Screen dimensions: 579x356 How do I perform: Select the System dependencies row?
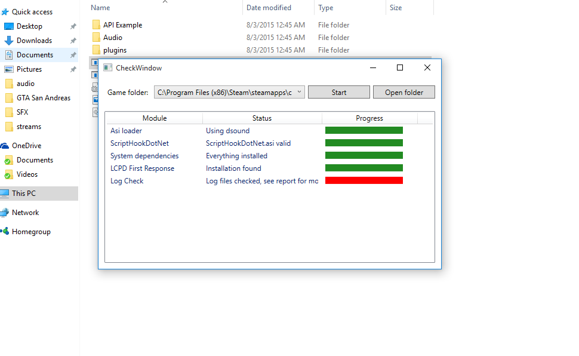point(270,156)
